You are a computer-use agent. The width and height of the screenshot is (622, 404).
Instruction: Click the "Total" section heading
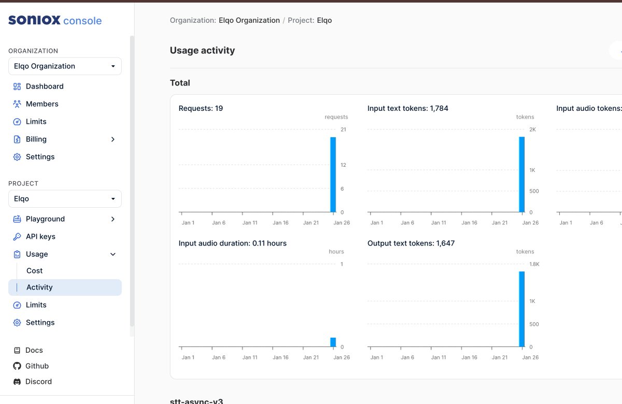click(180, 83)
